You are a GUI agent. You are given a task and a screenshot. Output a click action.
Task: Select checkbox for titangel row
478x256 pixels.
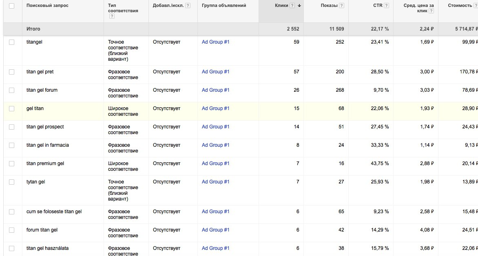[11, 42]
